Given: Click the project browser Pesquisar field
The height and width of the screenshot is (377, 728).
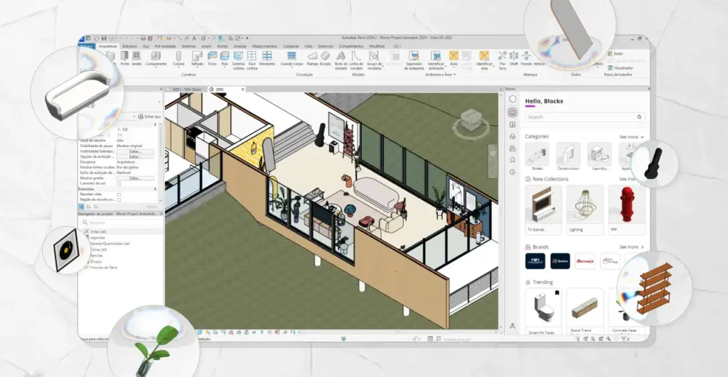Looking at the screenshot, I should [121, 223].
